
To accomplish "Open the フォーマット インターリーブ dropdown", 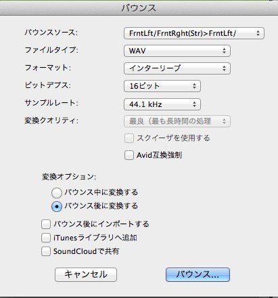I will (x=177, y=68).
